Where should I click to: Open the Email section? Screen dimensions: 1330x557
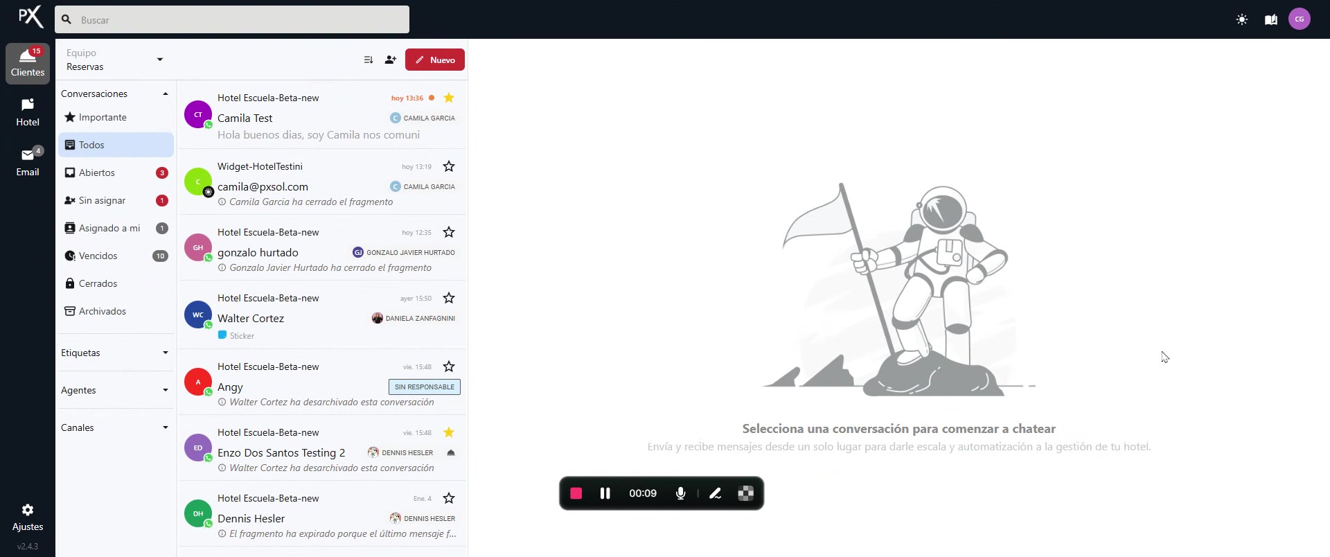(x=28, y=162)
